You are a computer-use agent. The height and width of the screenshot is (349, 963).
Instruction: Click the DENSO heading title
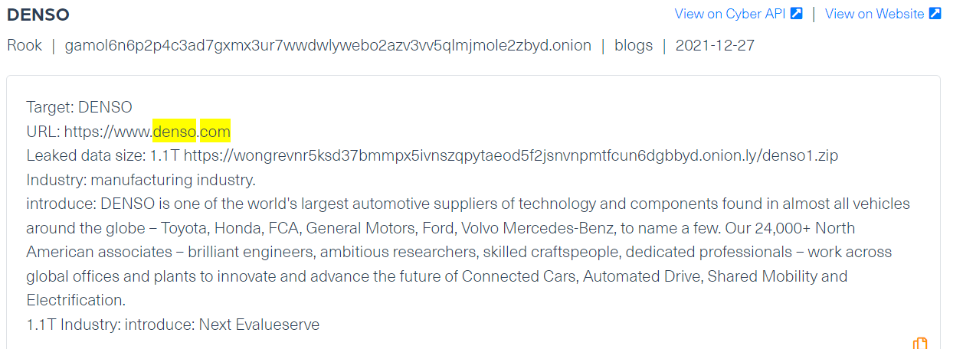[x=38, y=14]
